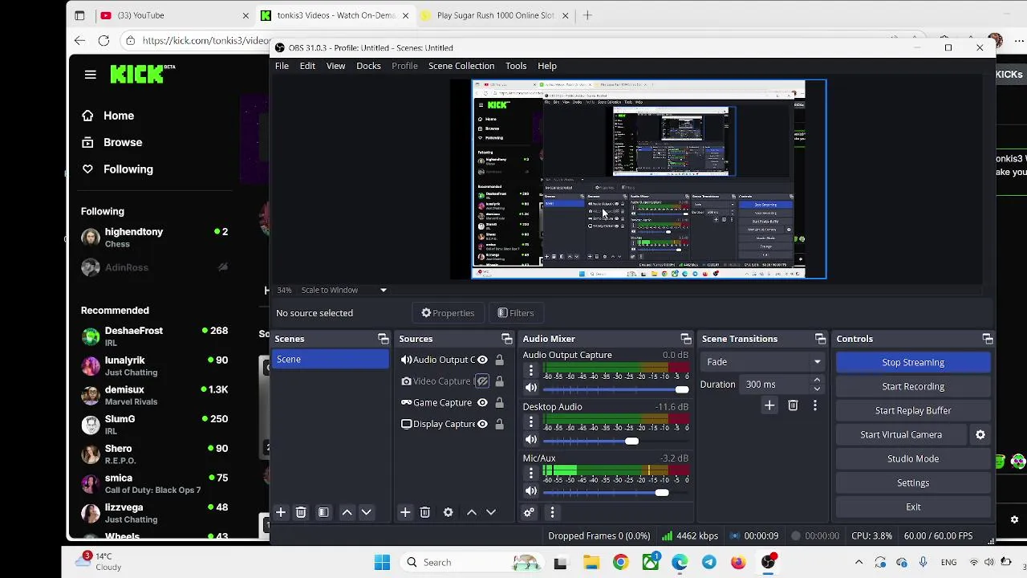
Task: Add configurable transition plus icon
Action: point(769,405)
